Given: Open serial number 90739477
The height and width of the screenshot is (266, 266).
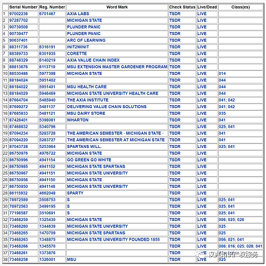Looking at the screenshot, I should pyautogui.click(x=19, y=34).
